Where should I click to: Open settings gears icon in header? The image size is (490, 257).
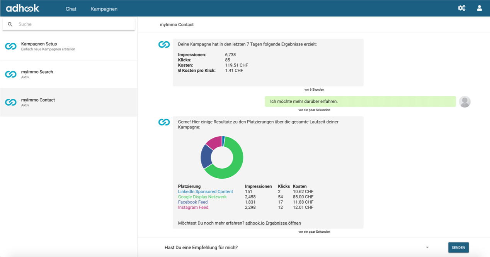tap(461, 8)
